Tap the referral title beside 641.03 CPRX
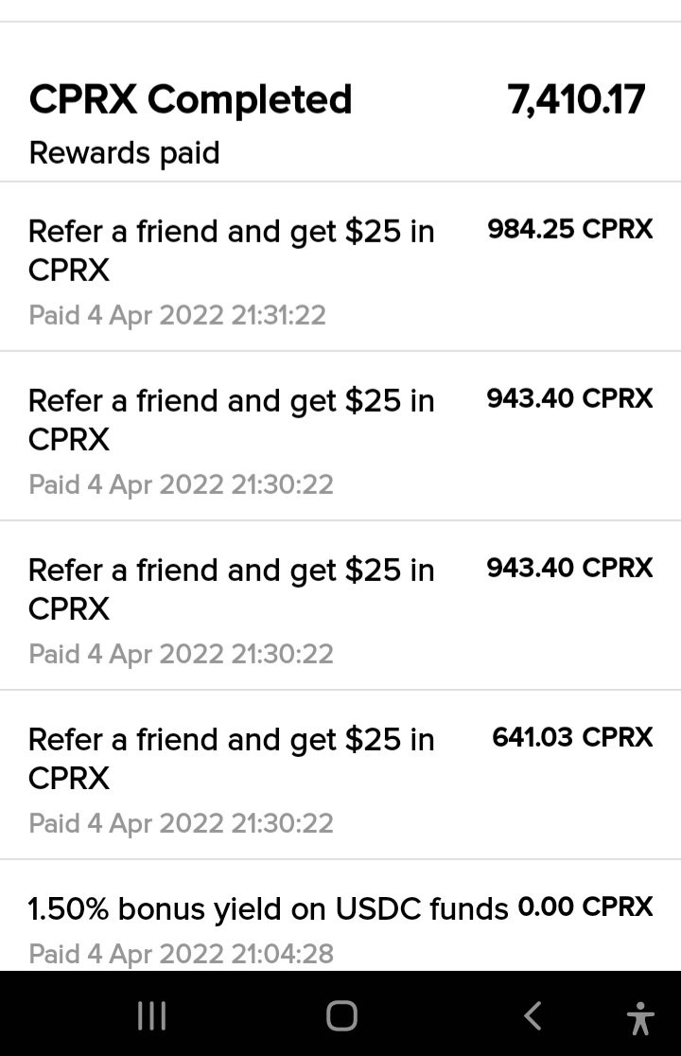Viewport: 681px width, 1056px height. 231,759
